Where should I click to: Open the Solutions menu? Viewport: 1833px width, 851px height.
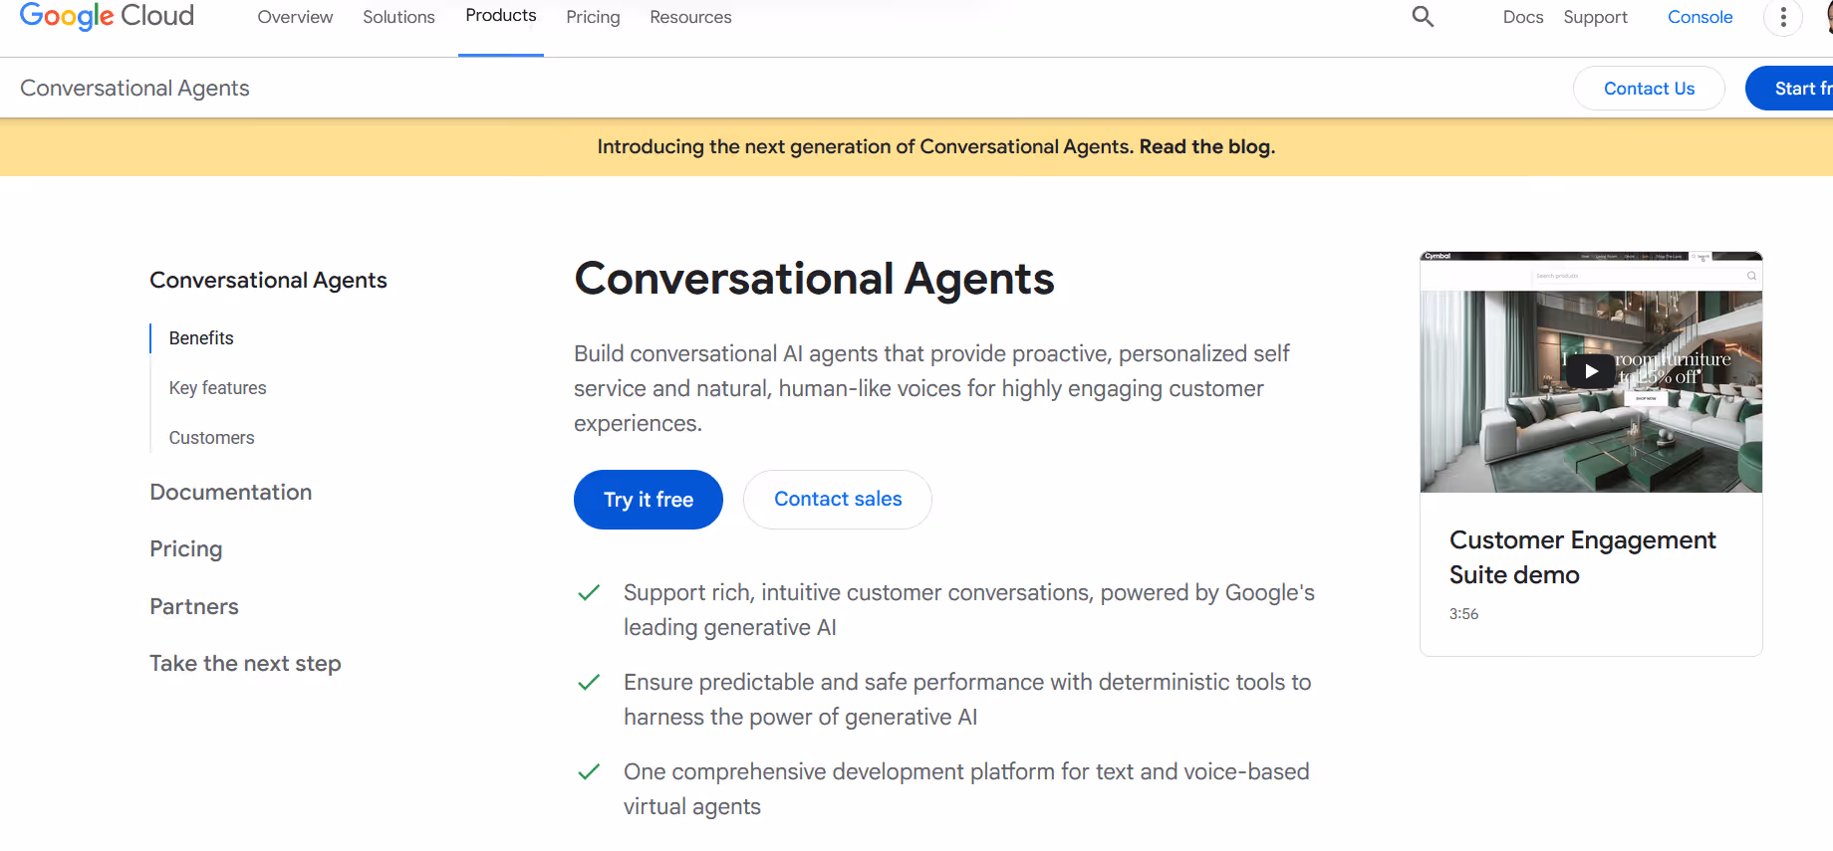pos(398,17)
